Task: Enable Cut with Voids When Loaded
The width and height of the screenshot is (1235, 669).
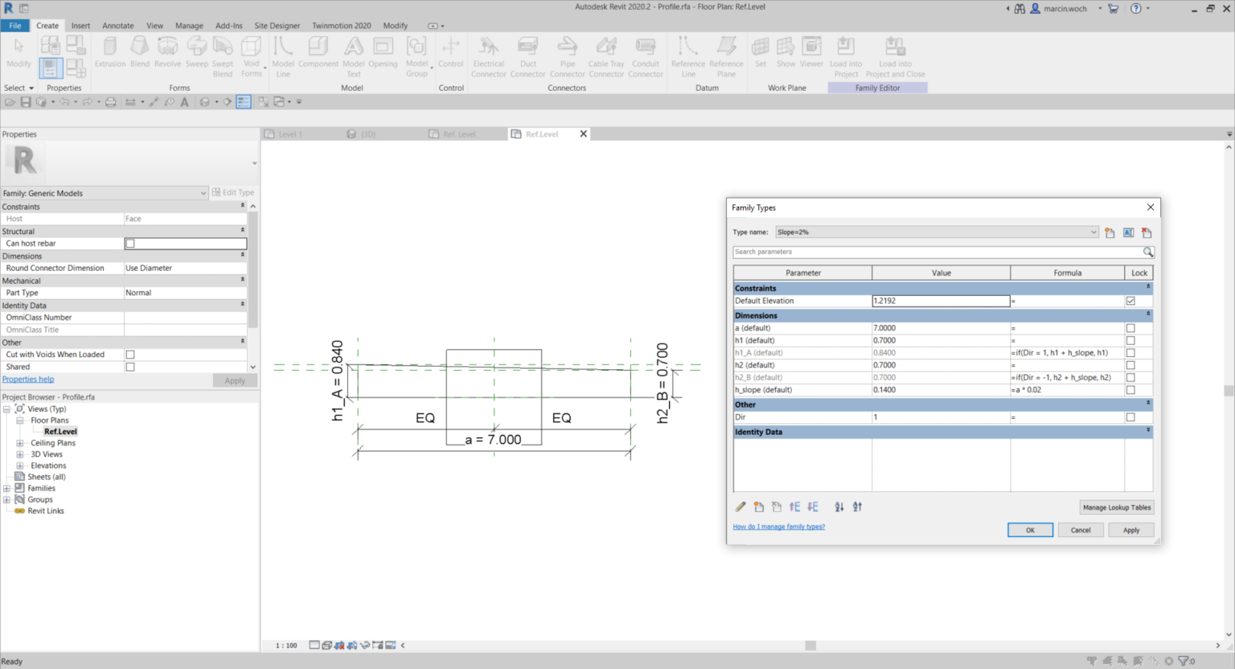Action: 130,355
